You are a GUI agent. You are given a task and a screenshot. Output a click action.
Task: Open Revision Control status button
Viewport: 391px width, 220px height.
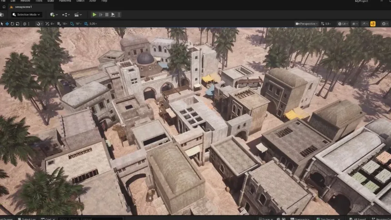[x=381, y=219]
